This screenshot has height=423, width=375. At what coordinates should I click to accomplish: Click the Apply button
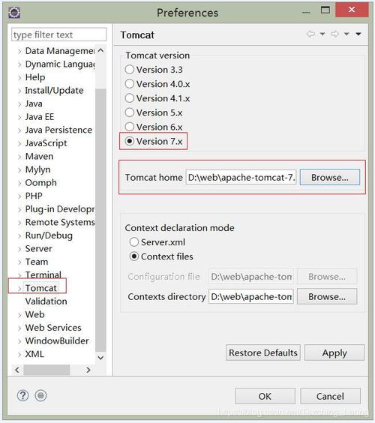point(334,352)
